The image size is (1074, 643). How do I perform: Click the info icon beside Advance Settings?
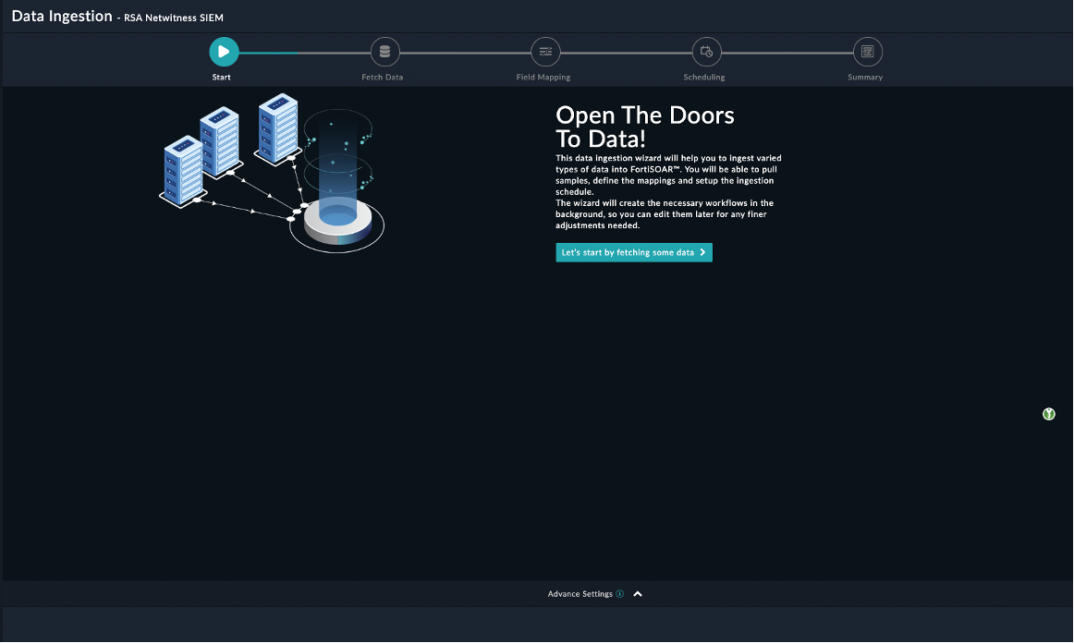point(620,594)
